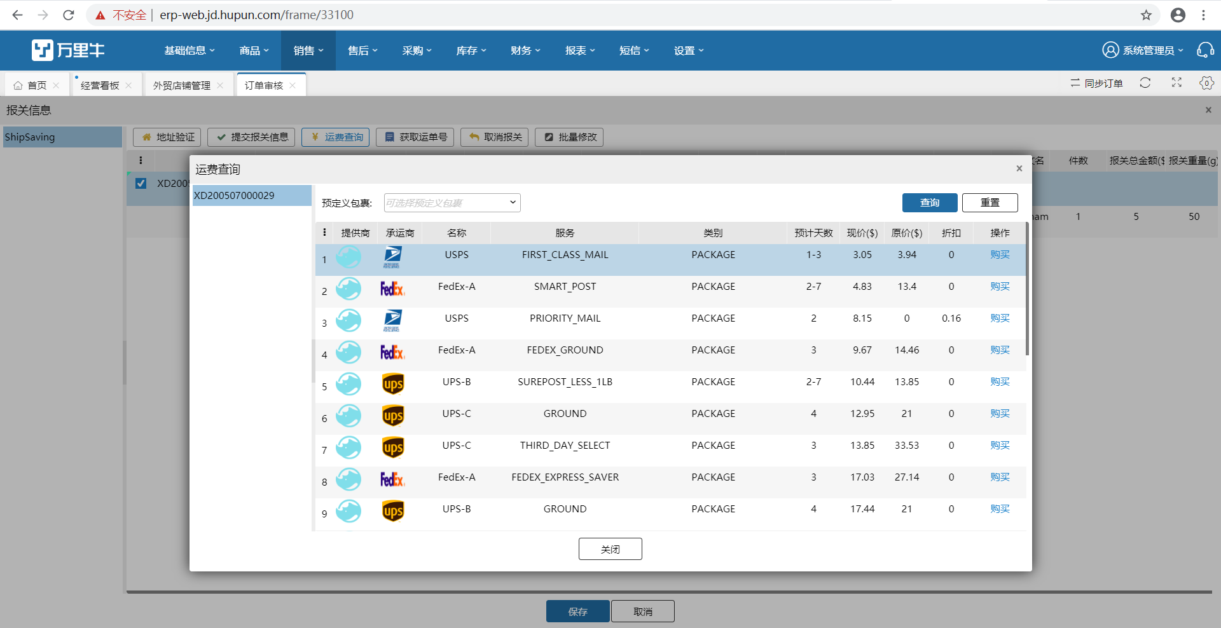1221x628 pixels.
Task: Go back with browser back arrow
Action: click(x=17, y=15)
